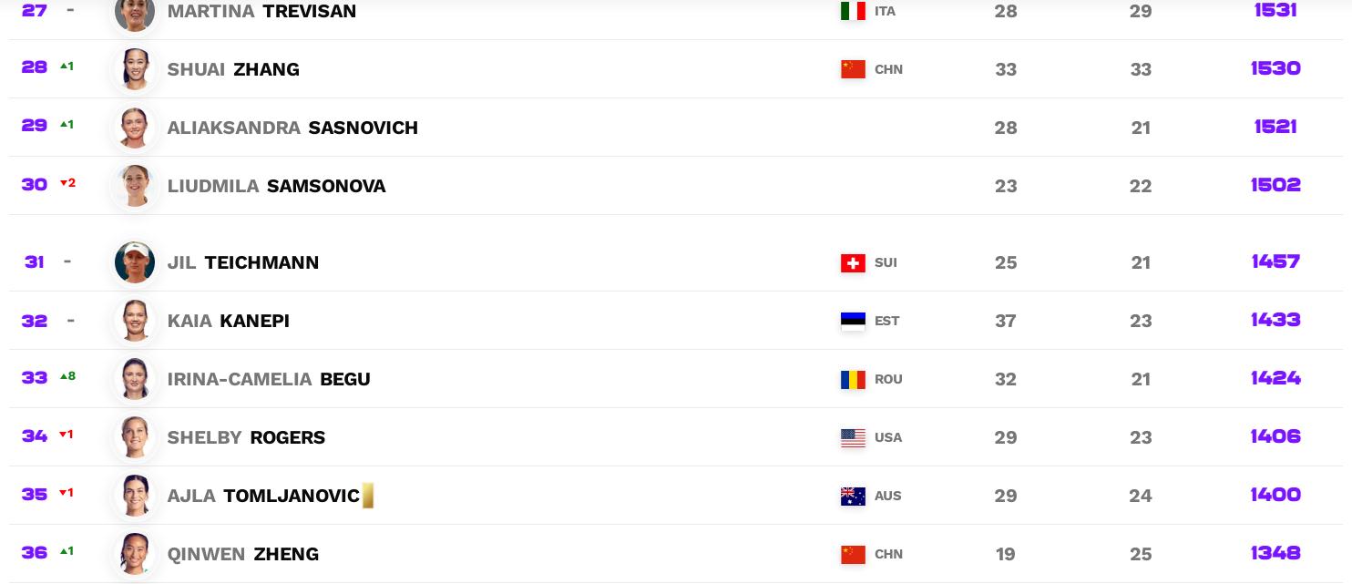Click the Australia flag icon
Screen dimensions: 1352x584
point(853,496)
